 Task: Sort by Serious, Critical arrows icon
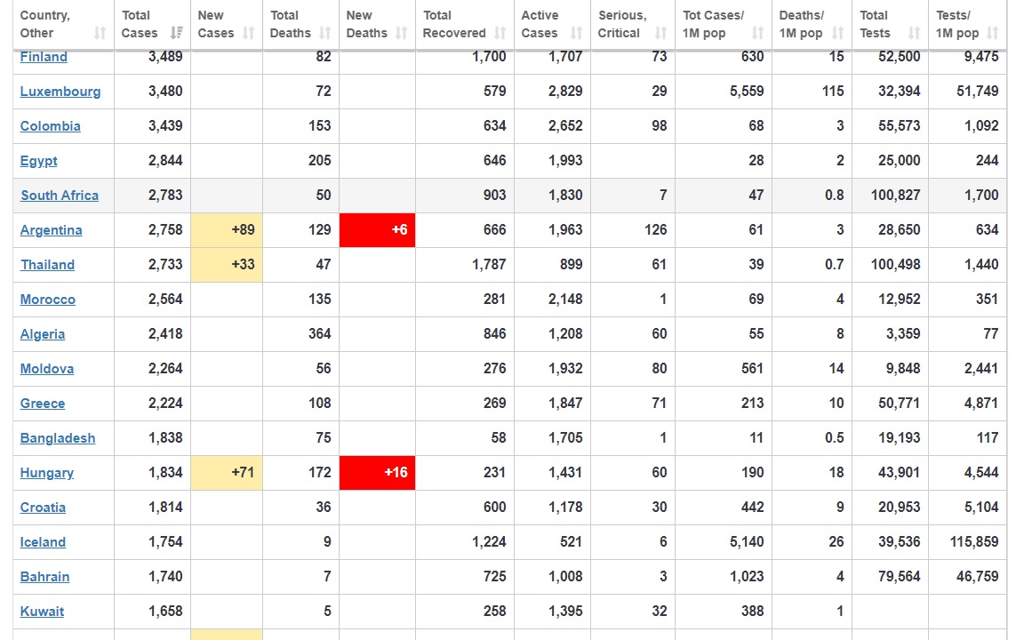click(661, 33)
